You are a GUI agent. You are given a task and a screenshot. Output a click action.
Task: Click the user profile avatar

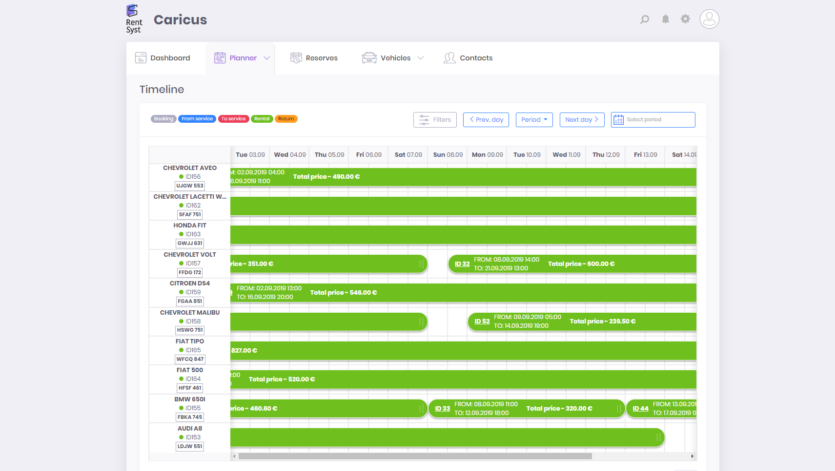(x=709, y=19)
